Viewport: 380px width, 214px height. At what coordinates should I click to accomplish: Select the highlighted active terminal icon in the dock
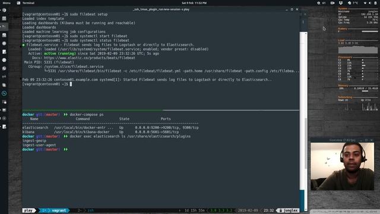[x=4, y=26]
